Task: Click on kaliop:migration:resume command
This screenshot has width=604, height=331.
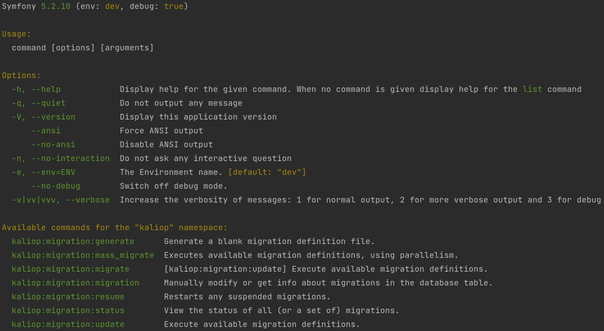Action: (x=68, y=297)
